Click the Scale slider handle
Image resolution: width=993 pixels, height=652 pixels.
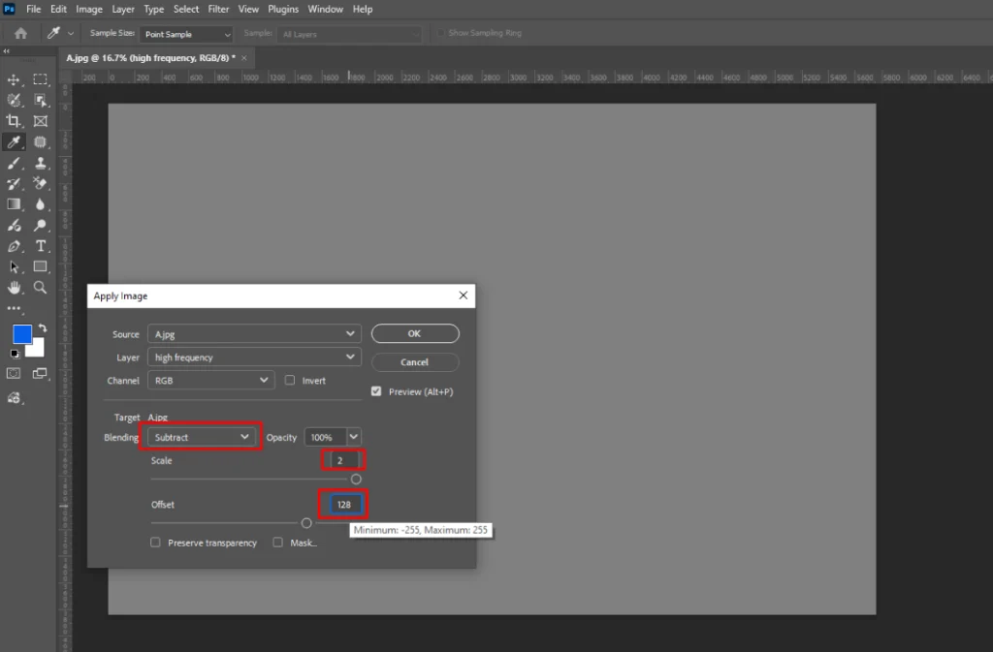coord(356,479)
